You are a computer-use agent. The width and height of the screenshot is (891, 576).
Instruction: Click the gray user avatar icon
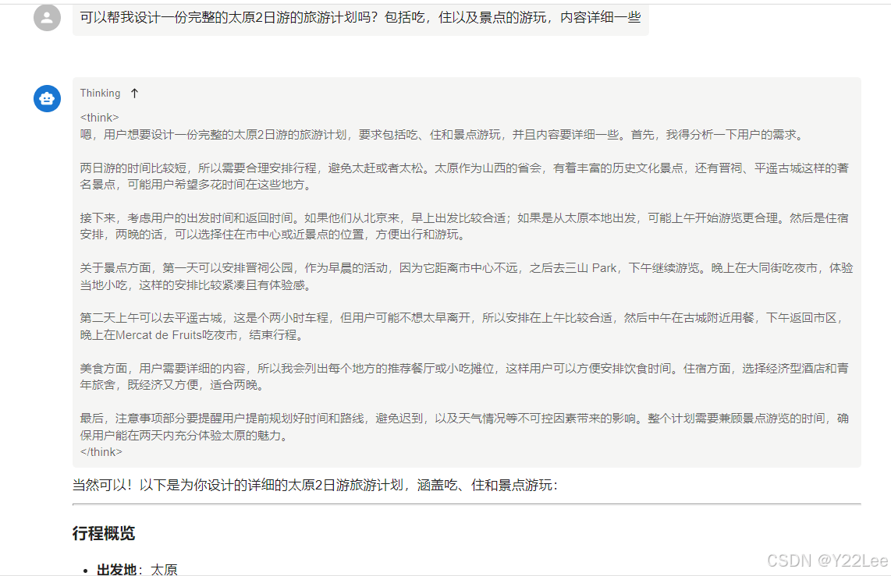coord(47,17)
